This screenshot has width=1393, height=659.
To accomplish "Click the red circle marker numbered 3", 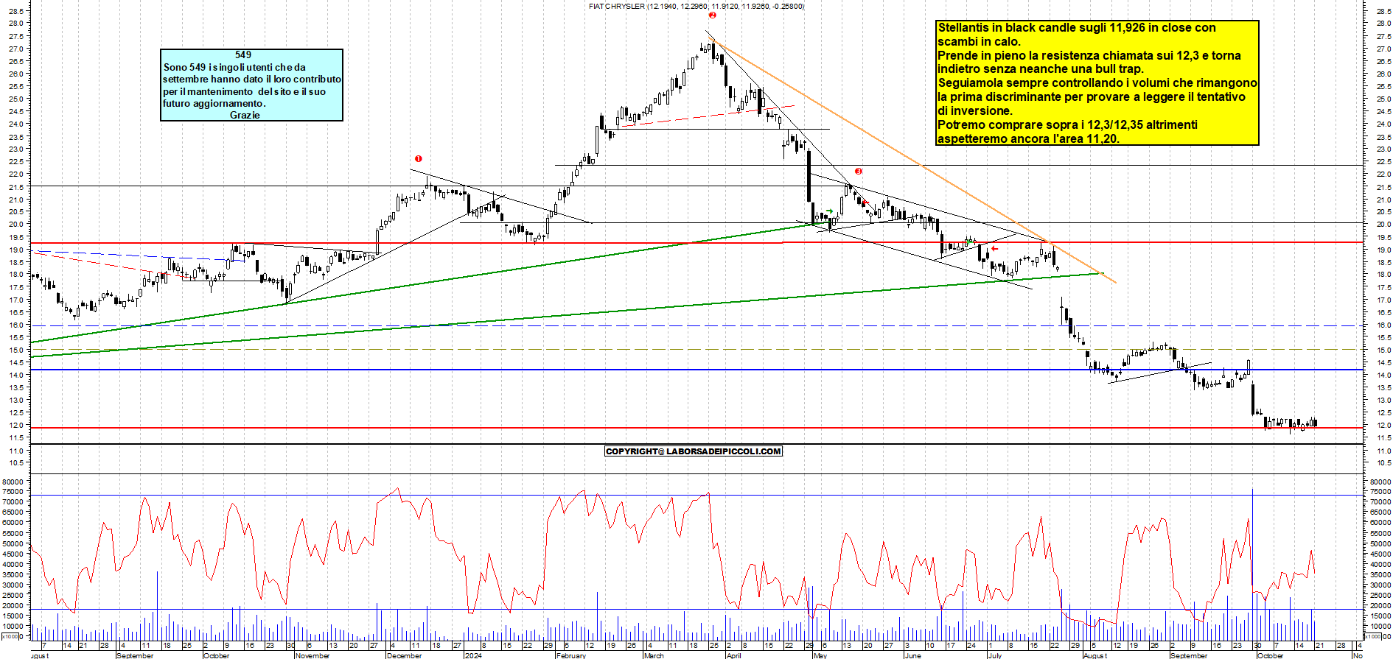I will point(859,171).
